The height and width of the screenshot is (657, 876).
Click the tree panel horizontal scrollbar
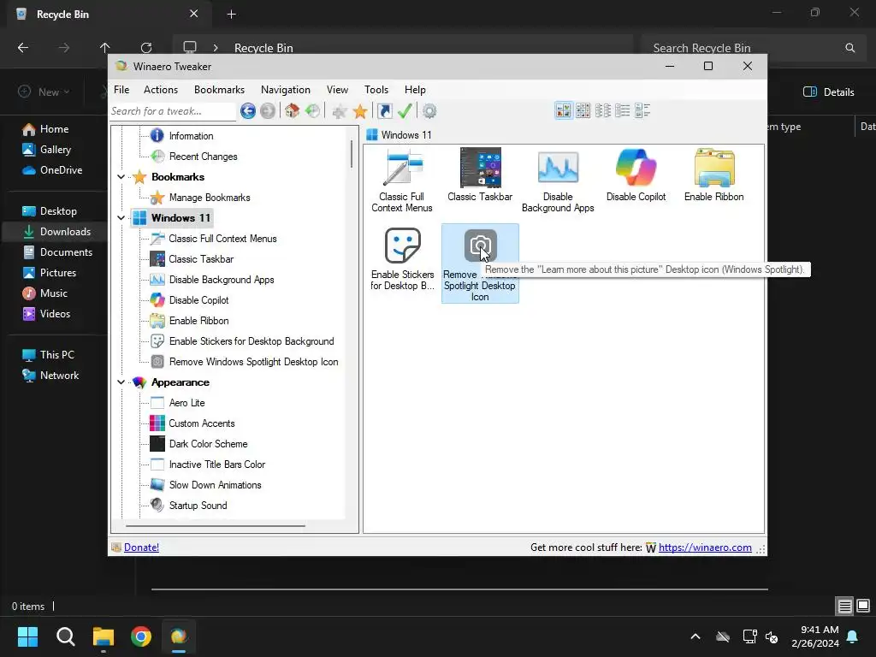[x=216, y=526]
